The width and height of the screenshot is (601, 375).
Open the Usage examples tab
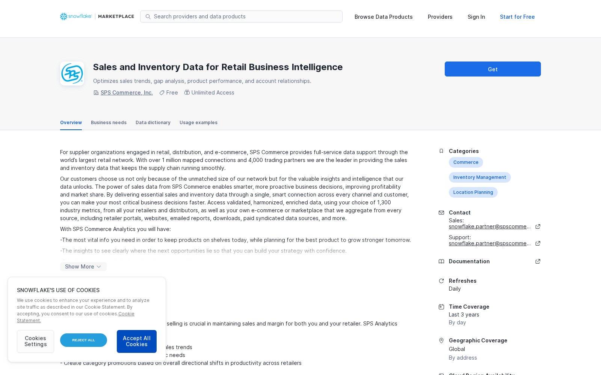click(x=198, y=123)
